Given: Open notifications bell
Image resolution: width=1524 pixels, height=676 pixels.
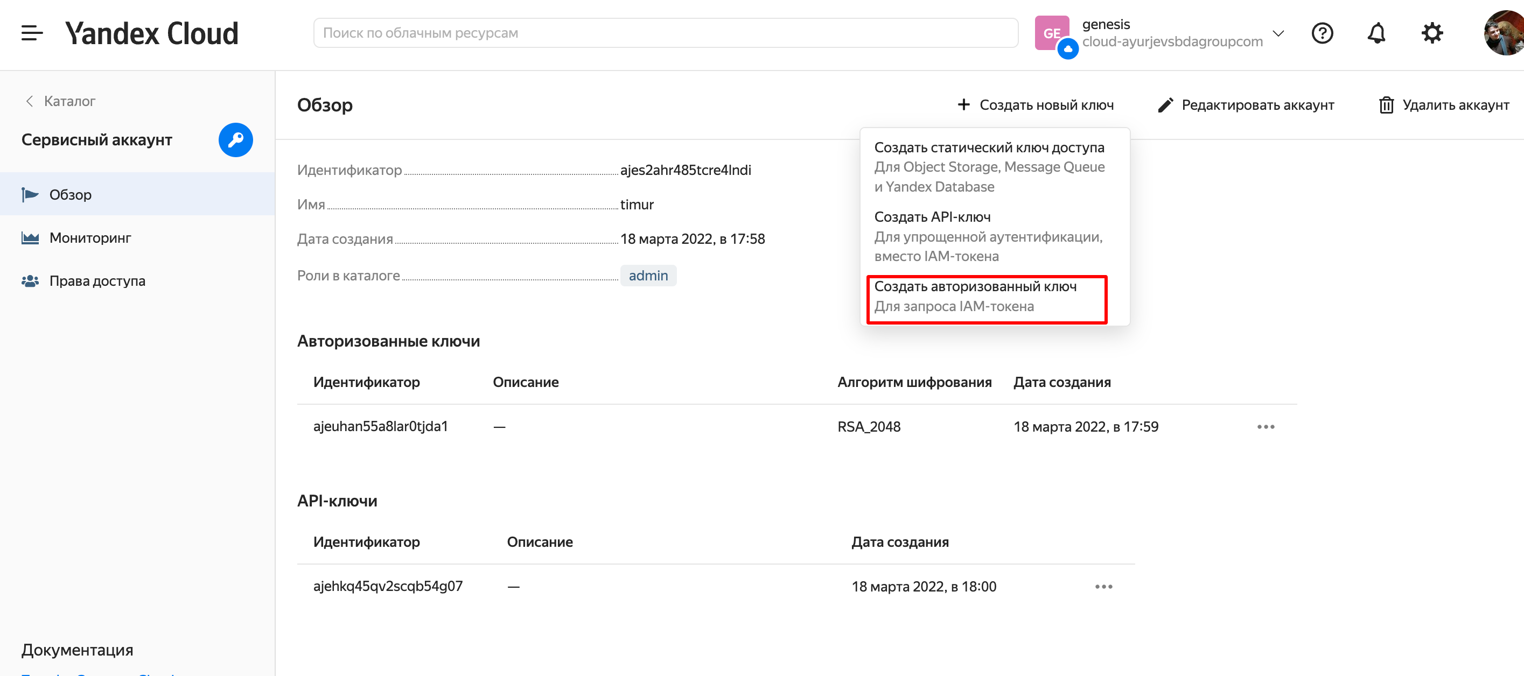Looking at the screenshot, I should click(x=1376, y=33).
